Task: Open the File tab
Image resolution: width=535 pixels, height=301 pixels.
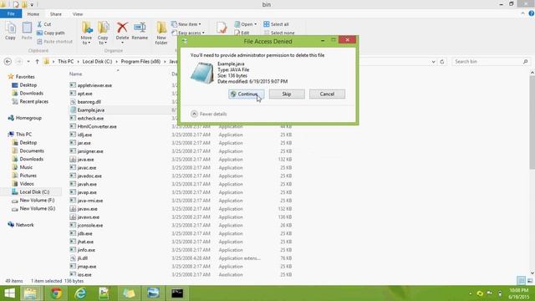Action: click(x=11, y=14)
